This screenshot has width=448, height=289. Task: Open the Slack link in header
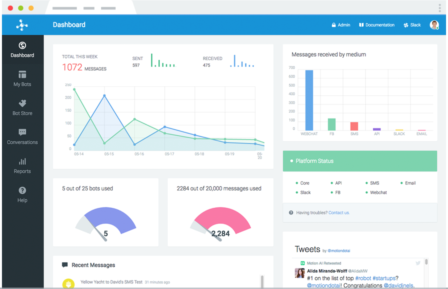tap(412, 25)
